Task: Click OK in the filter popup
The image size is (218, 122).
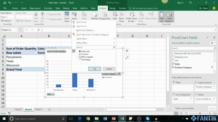Action: click(x=95, y=69)
